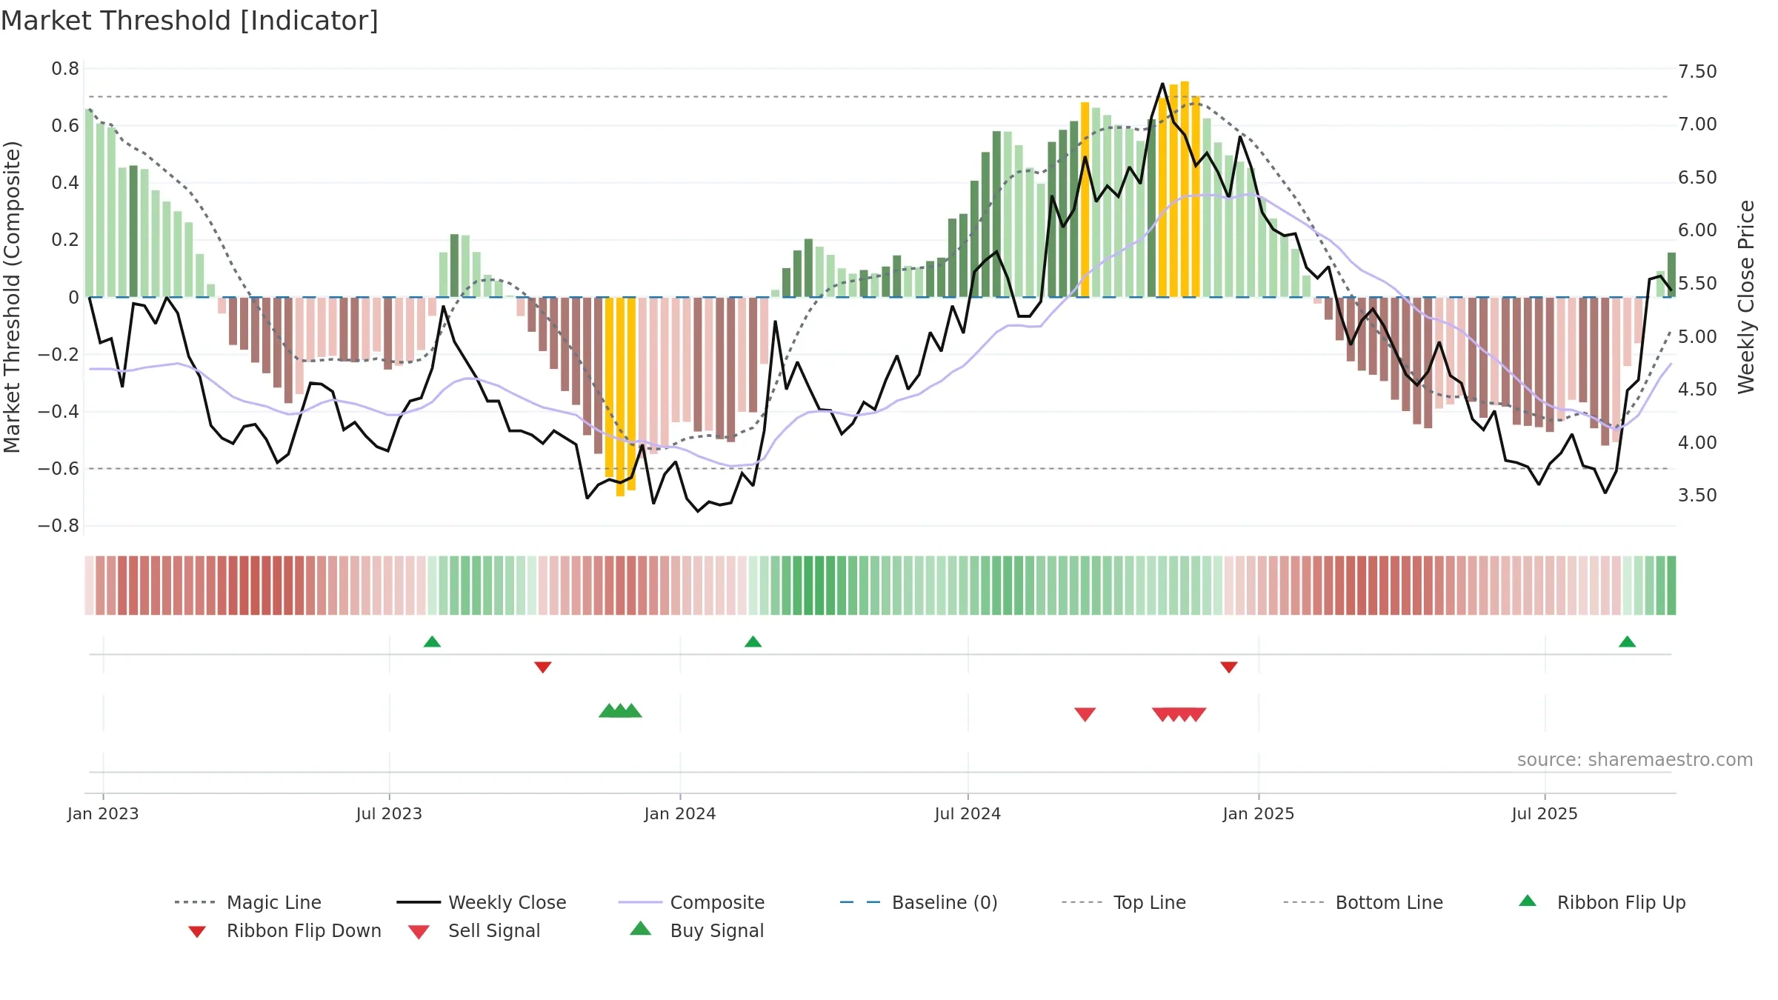Click the Ribbon Flip Down marker near Dec 2024
The height and width of the screenshot is (1000, 1778).
pyautogui.click(x=1228, y=667)
